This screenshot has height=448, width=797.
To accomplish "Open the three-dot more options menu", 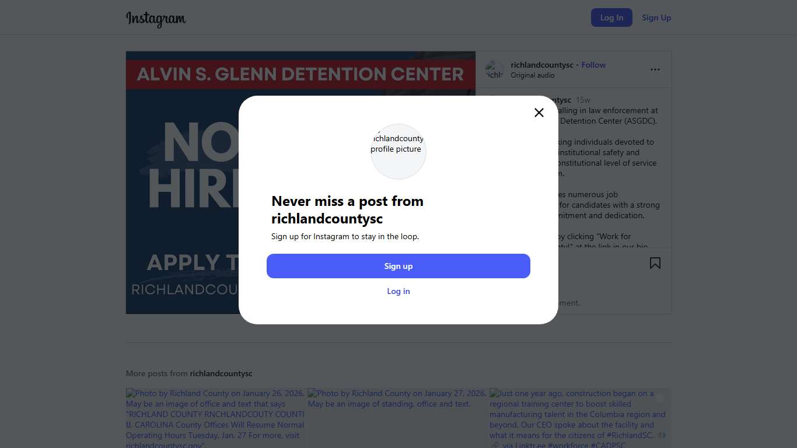I will (x=655, y=69).
